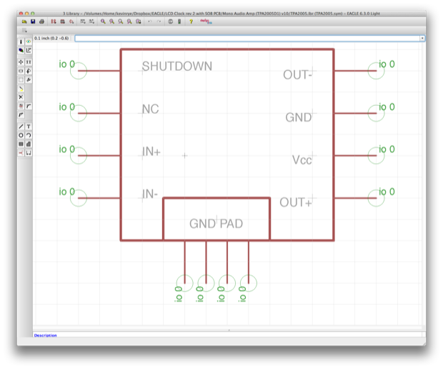The width and height of the screenshot is (443, 369).
Task: Click the OUT- pin label
Action: (297, 75)
